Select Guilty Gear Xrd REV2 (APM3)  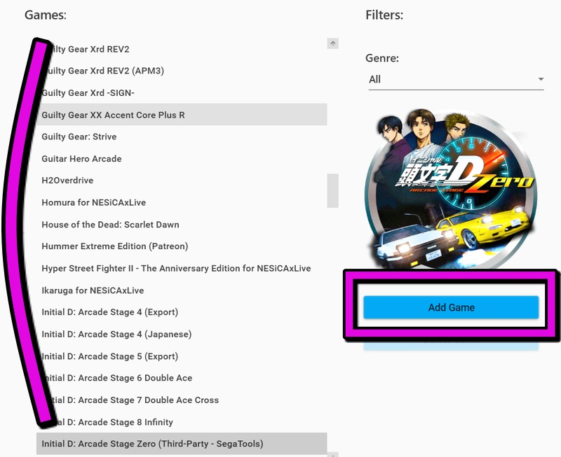point(182,71)
